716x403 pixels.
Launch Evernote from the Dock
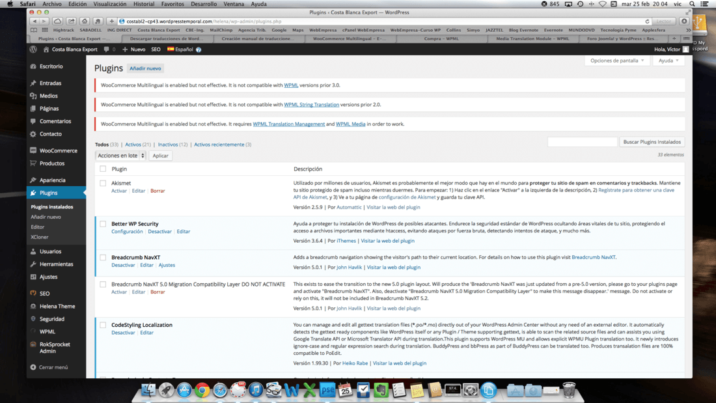[381, 390]
